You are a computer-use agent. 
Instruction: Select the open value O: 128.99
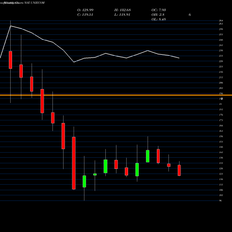click(x=85, y=10)
